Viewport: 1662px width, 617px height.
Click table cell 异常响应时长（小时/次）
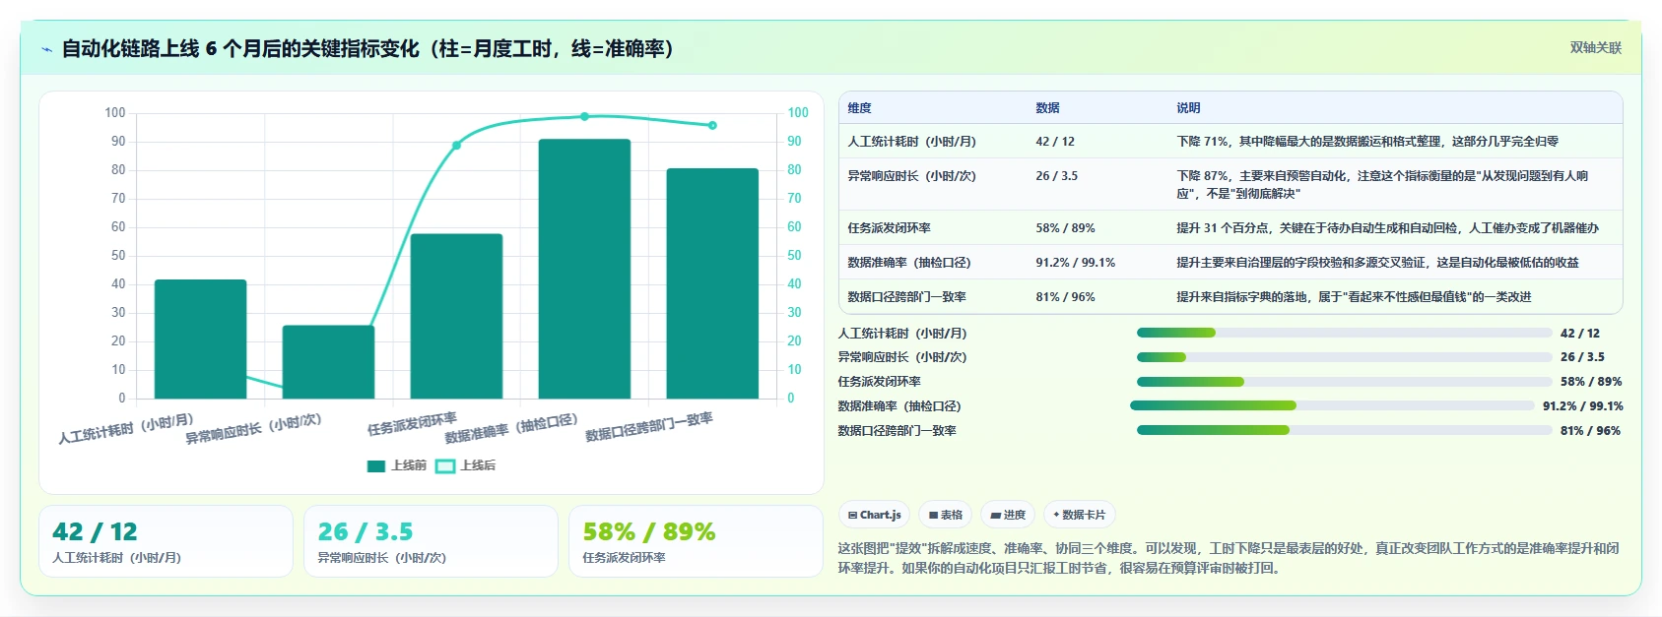point(912,176)
